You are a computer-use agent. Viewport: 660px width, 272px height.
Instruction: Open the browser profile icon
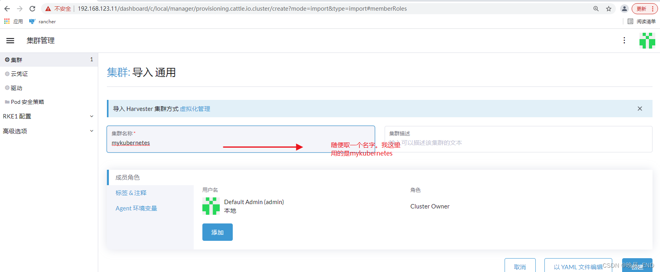pyautogui.click(x=624, y=9)
